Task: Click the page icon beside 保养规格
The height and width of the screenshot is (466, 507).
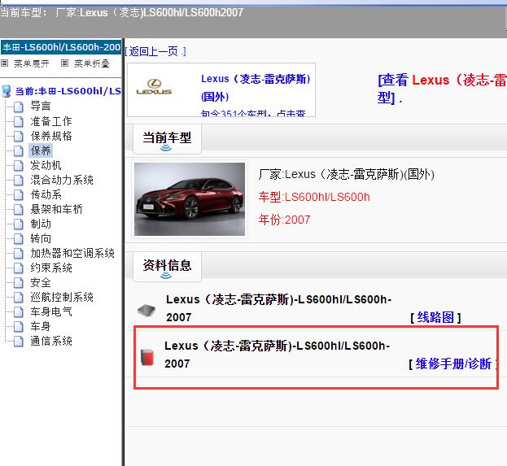Action: 19,136
